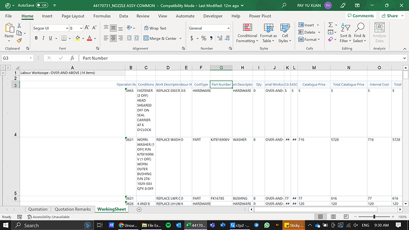Viewport: 409px width, 230px height.
Task: Click the Cut scissors icon
Action: click(19, 25)
